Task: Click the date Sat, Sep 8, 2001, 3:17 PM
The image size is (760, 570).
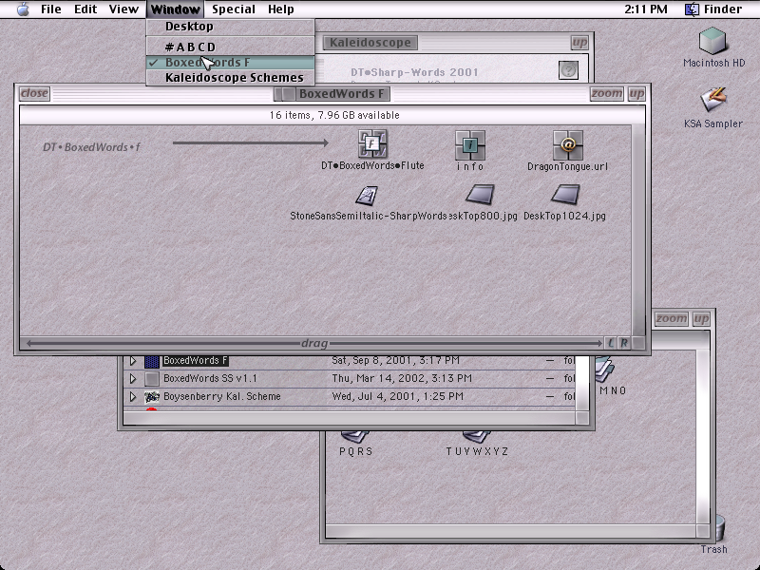Action: pyautogui.click(x=395, y=361)
